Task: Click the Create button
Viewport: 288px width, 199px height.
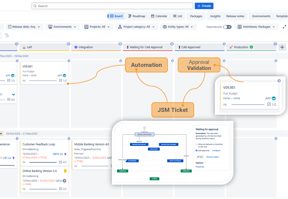Action: pyautogui.click(x=204, y=6)
